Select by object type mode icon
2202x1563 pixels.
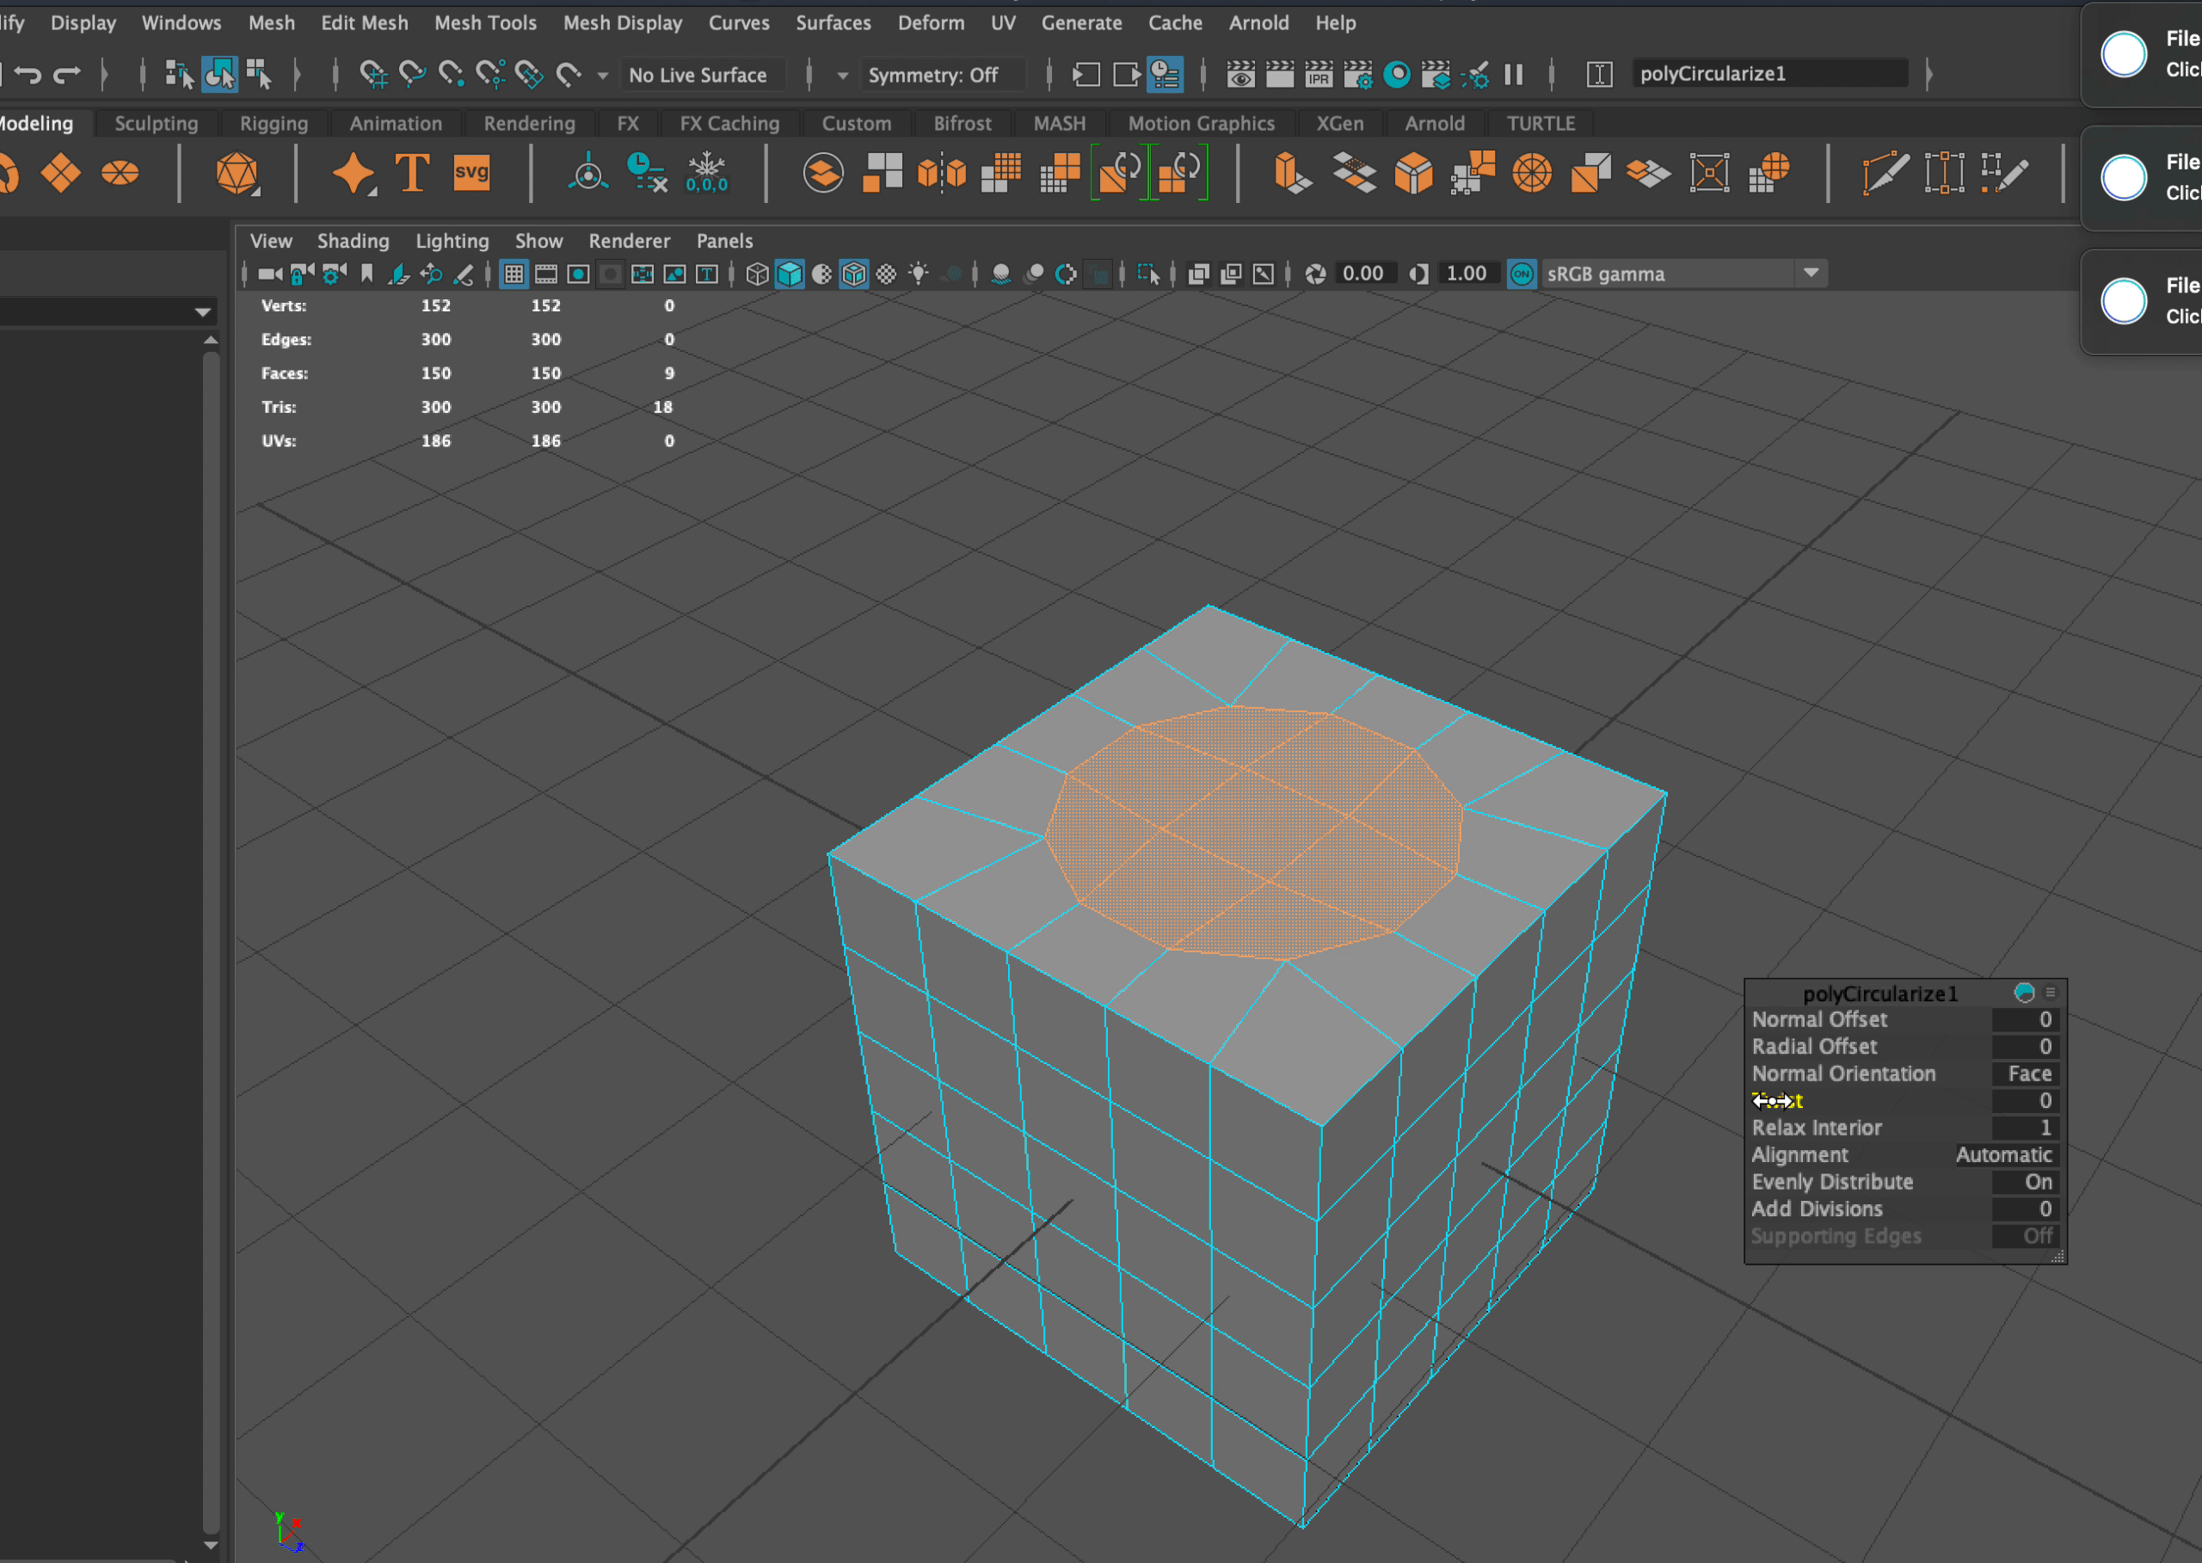click(219, 74)
